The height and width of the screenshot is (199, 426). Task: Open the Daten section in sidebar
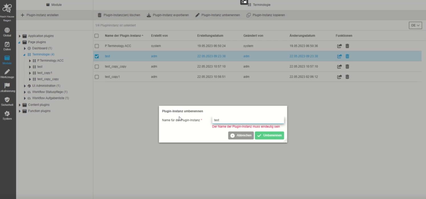(7, 46)
